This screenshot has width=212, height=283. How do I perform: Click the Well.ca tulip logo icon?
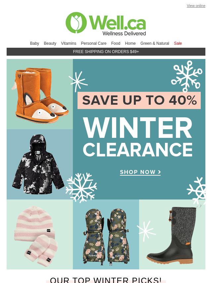tap(76, 23)
